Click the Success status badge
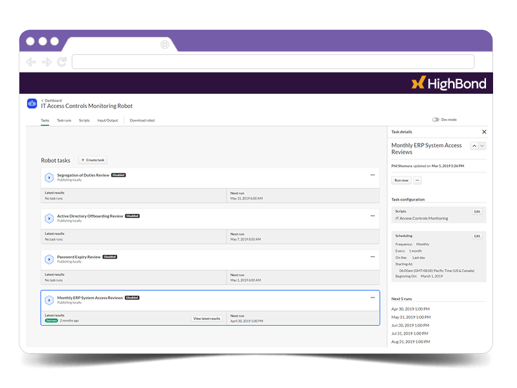Screen dimensions: 517x388 click(52, 320)
